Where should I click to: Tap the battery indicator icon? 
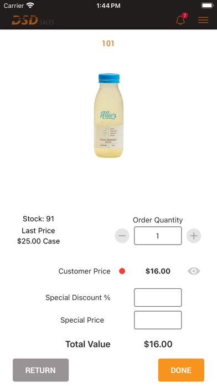(x=208, y=6)
